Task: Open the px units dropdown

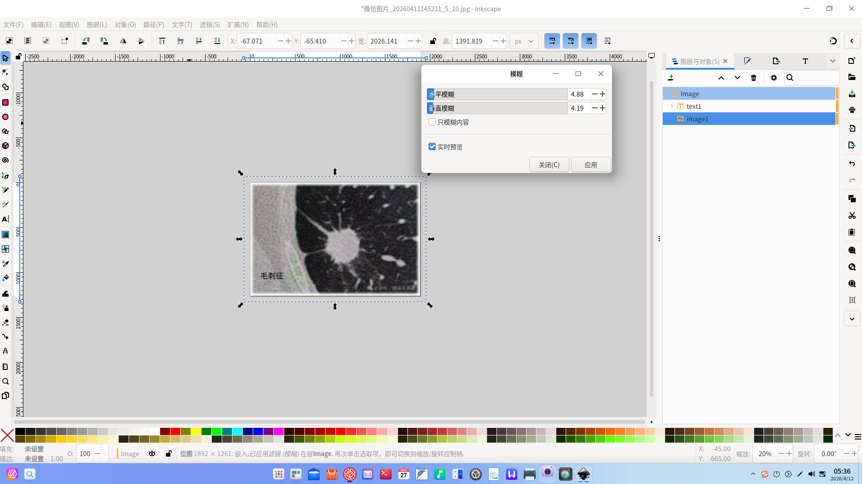Action: coord(524,41)
